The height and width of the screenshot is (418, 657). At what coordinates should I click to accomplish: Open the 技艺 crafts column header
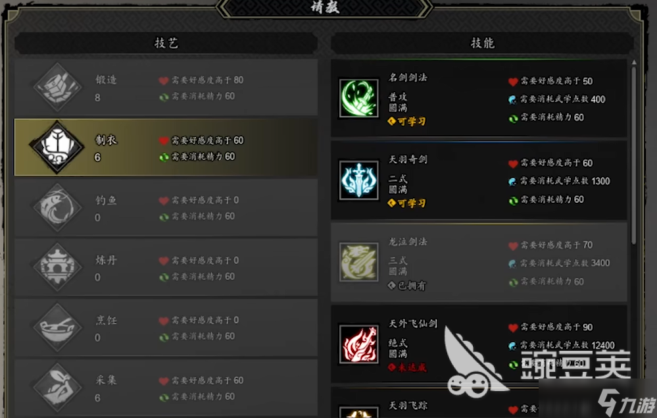coord(166,43)
